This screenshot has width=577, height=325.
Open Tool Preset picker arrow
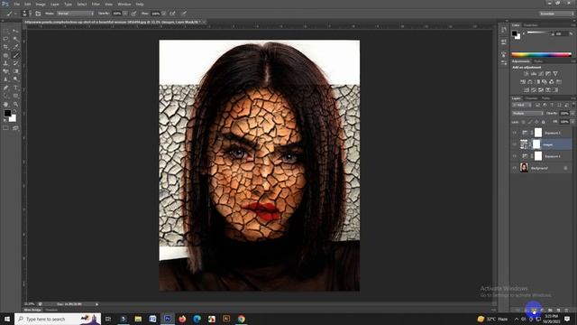point(15,14)
